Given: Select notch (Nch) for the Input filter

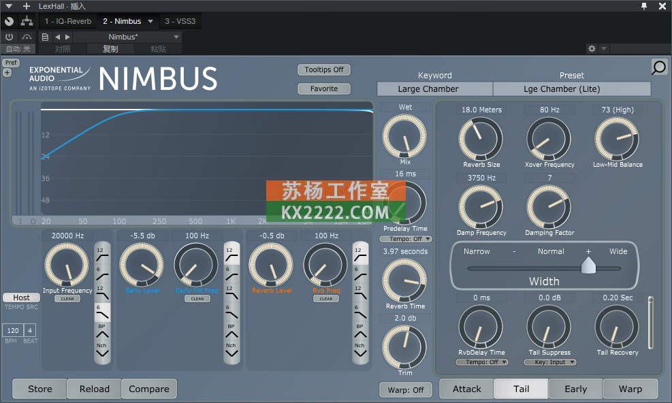Looking at the screenshot, I should [102, 351].
